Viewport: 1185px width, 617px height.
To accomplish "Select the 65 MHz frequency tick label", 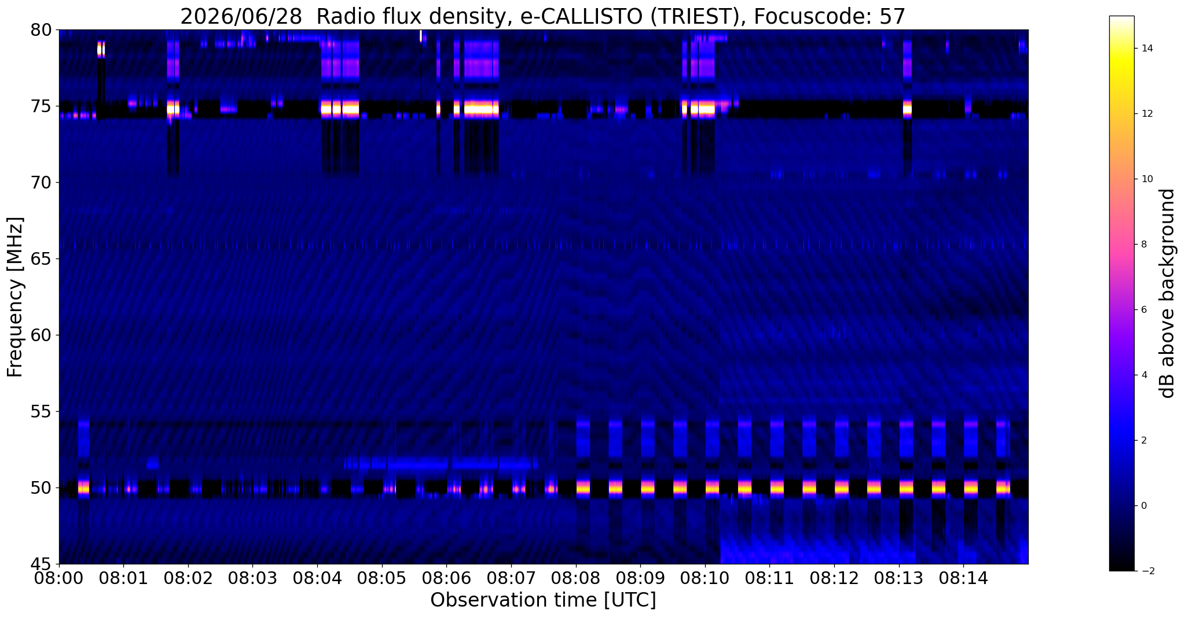I will (41, 259).
